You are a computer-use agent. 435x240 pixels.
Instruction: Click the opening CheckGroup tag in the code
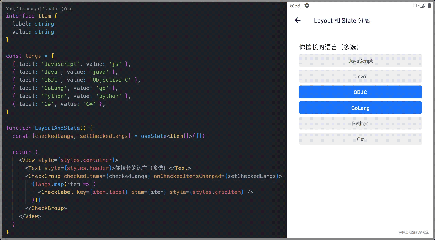(44, 176)
